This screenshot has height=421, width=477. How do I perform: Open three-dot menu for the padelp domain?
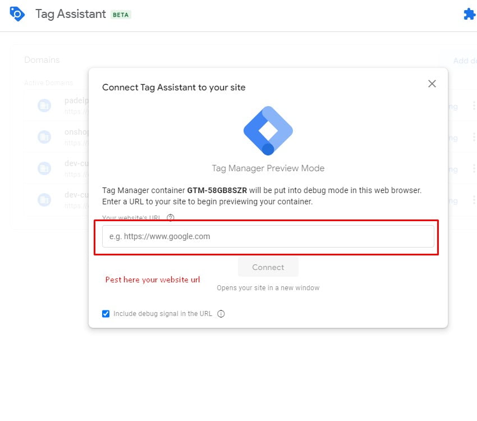(474, 106)
